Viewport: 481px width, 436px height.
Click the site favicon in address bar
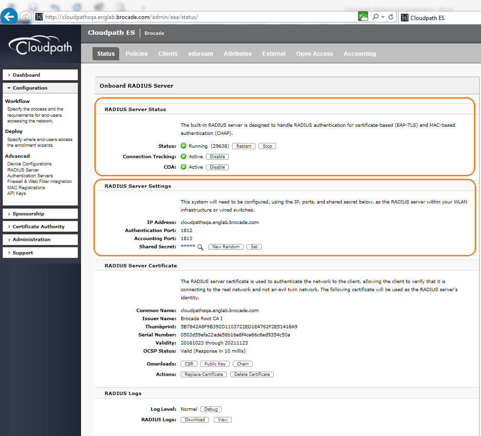39,17
